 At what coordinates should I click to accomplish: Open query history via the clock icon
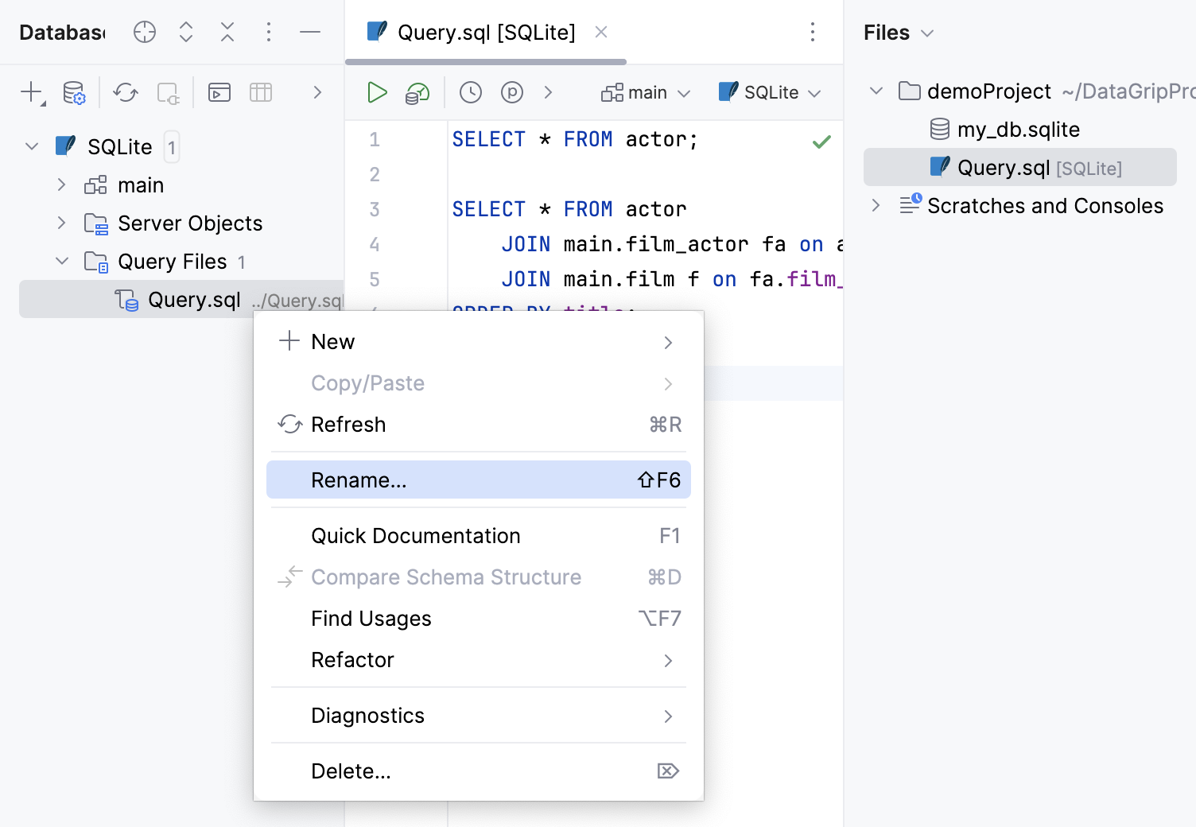[470, 92]
